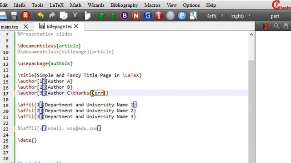Open the \left( delimiter dropdown
The width and height of the screenshot is (291, 163).
[x=222, y=15]
